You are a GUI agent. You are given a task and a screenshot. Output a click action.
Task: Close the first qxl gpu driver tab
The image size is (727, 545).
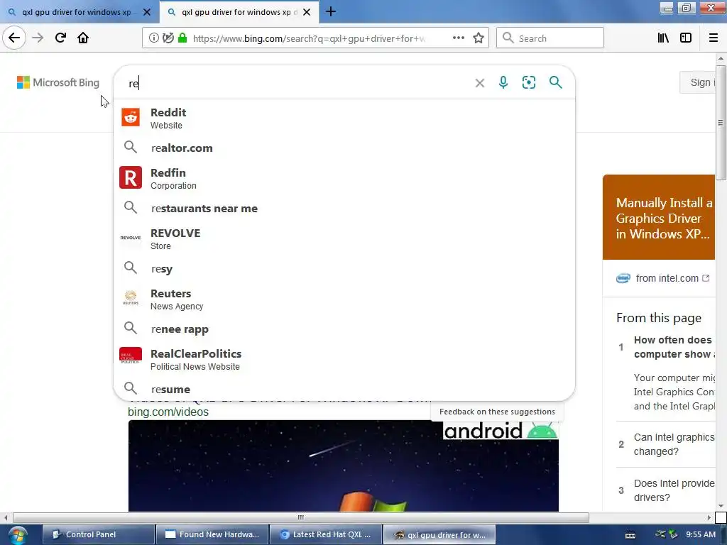tap(147, 12)
